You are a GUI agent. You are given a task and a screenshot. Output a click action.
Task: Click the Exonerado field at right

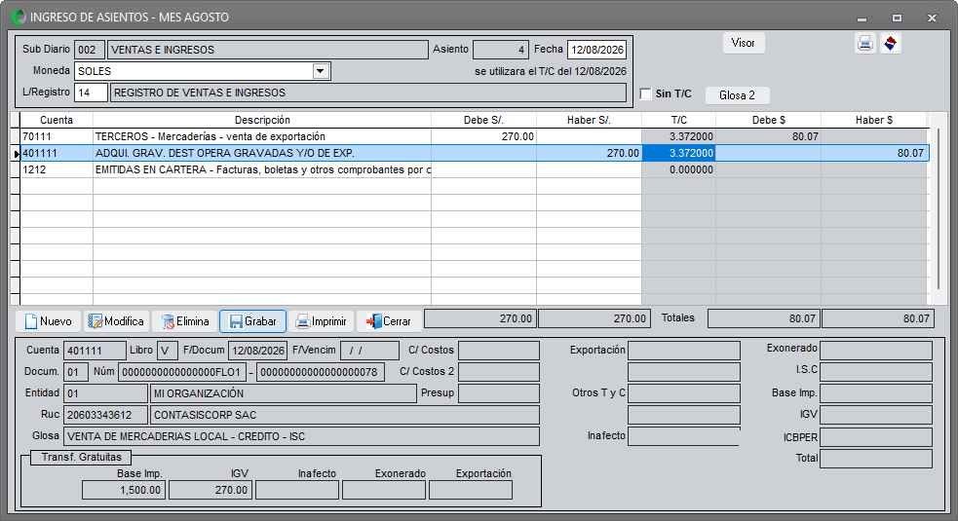[876, 351]
